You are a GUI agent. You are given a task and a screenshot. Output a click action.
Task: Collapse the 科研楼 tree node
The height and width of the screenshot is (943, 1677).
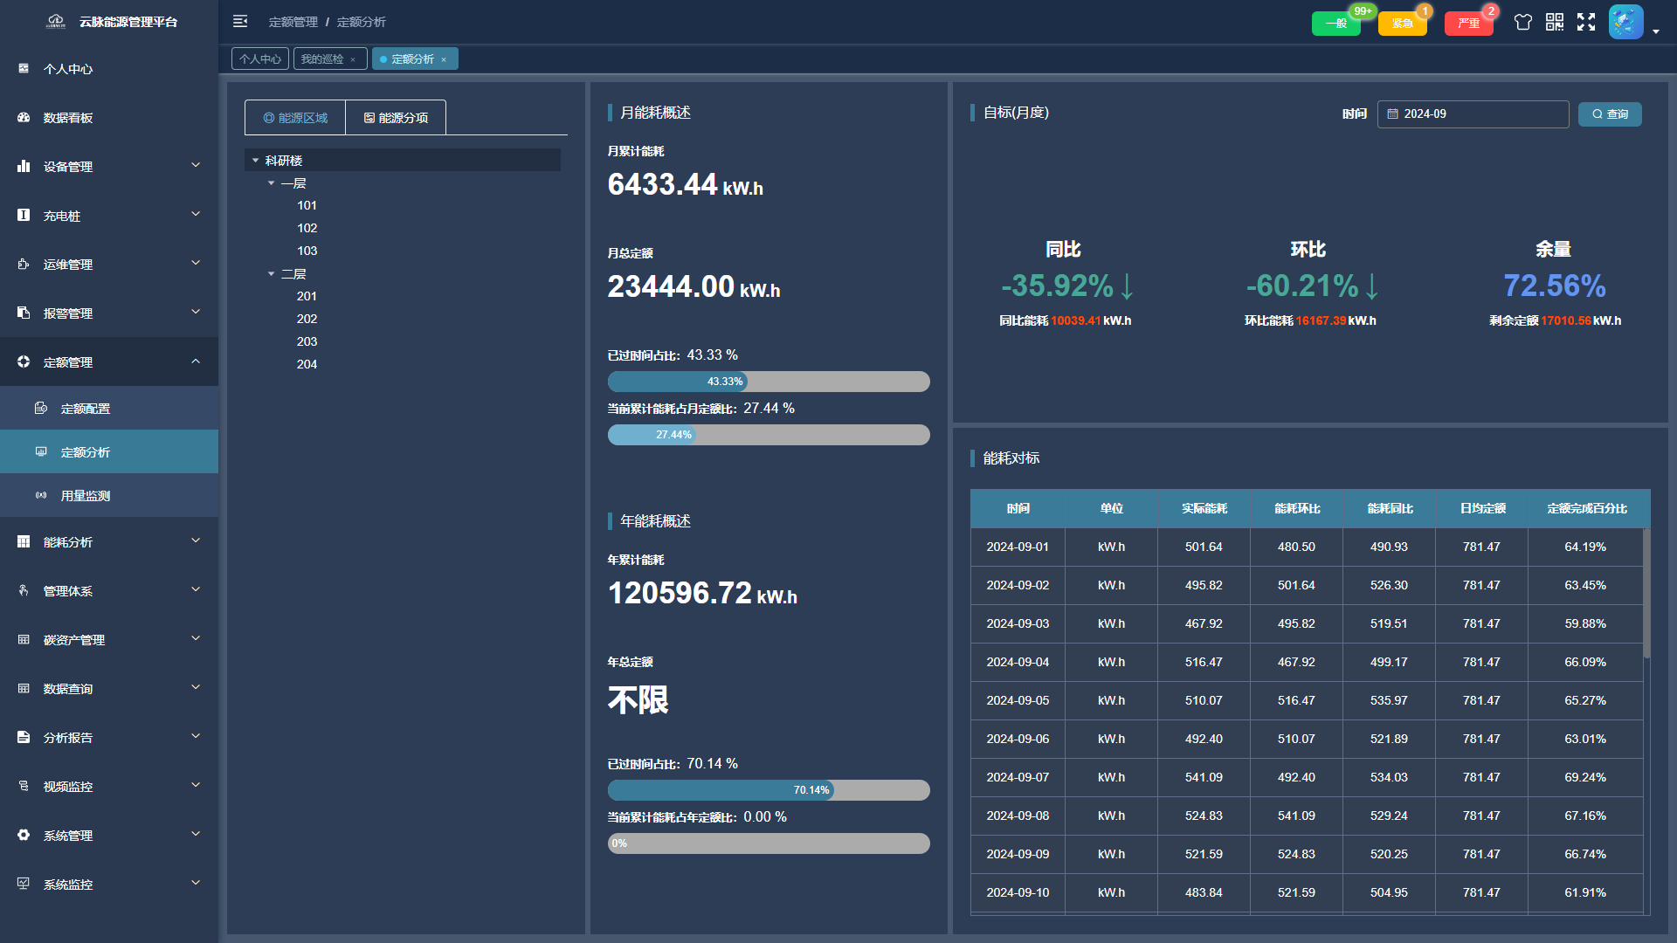pyautogui.click(x=255, y=161)
